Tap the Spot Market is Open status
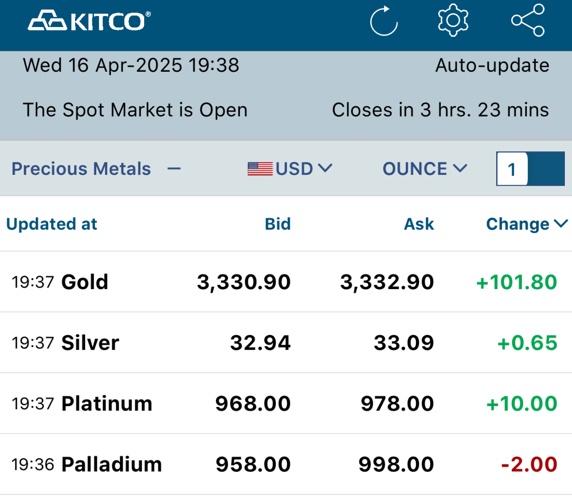Screen dimensions: 572x499 pyautogui.click(x=135, y=110)
